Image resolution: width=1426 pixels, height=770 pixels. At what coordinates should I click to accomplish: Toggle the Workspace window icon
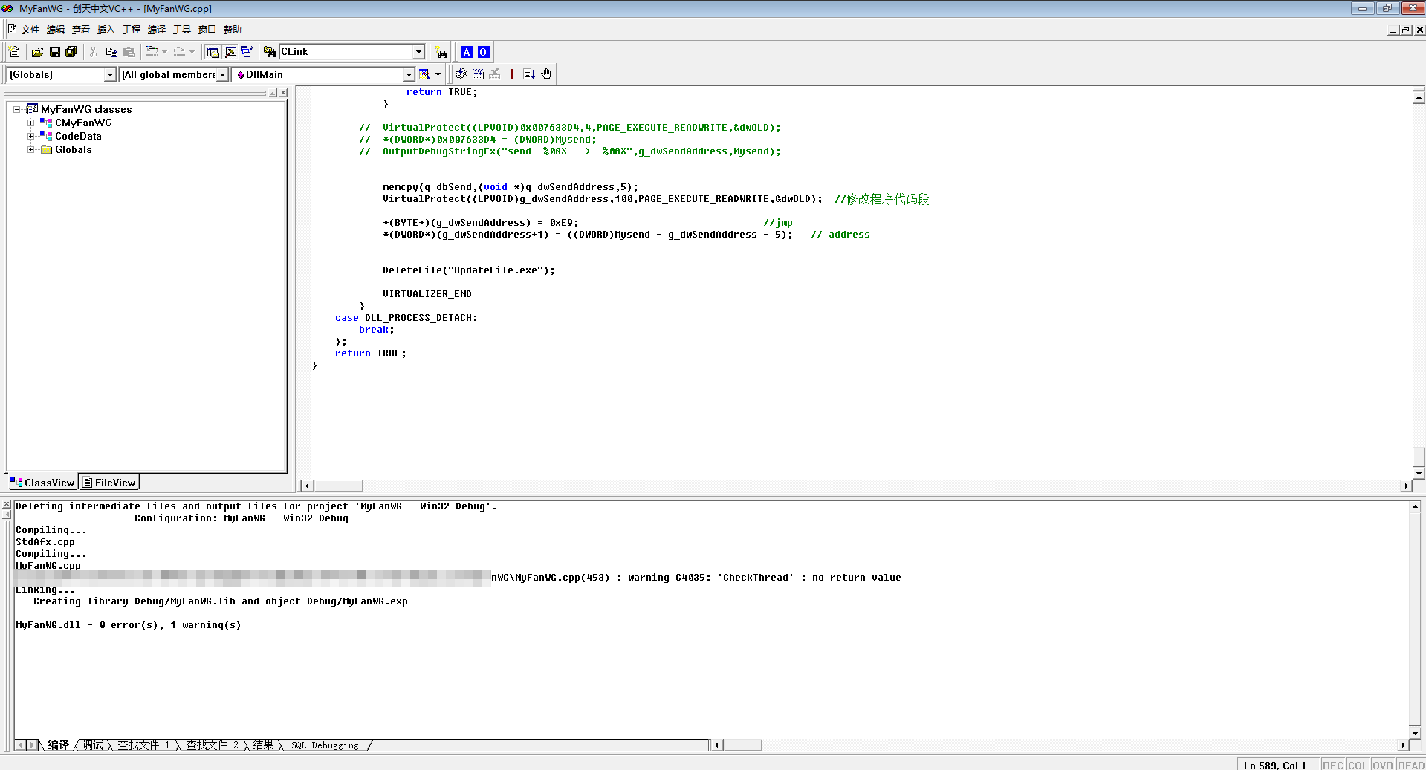(x=213, y=52)
